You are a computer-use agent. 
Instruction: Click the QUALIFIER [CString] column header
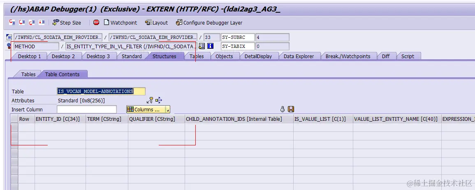[x=157, y=119]
